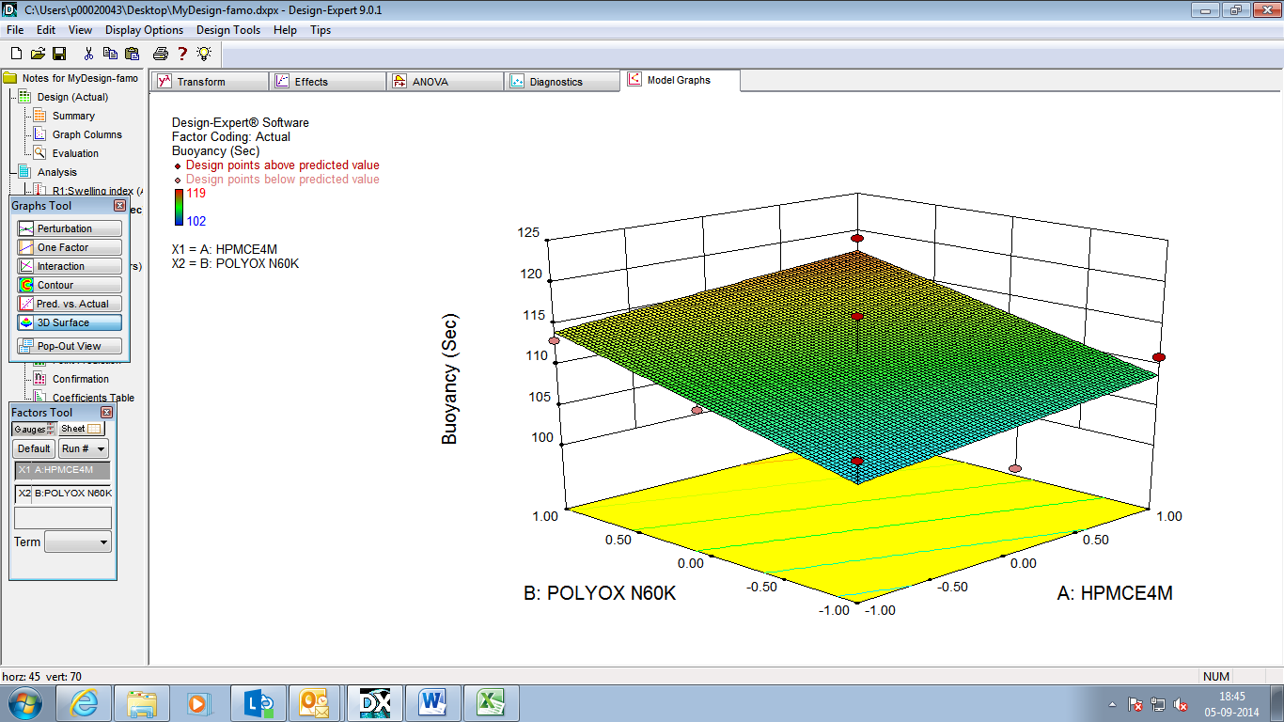This screenshot has width=1284, height=722.
Task: Click the Copy icon in the toolbar
Action: click(x=110, y=54)
